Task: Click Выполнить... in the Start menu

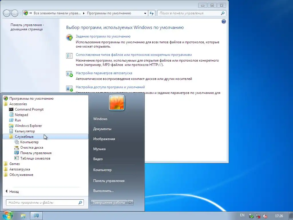Action: [103, 191]
